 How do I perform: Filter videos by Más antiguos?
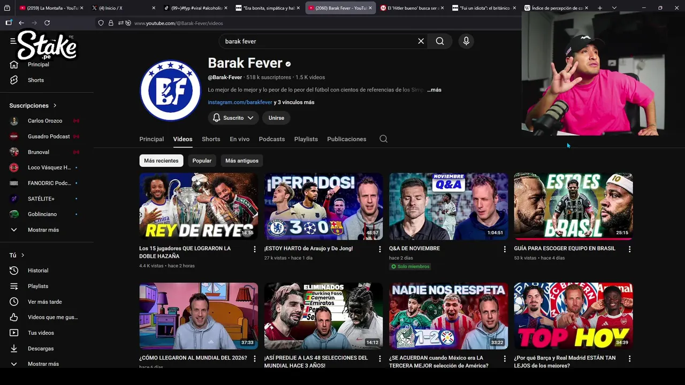tap(242, 160)
